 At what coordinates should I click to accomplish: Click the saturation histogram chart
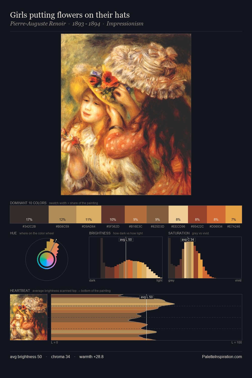tap(205, 258)
